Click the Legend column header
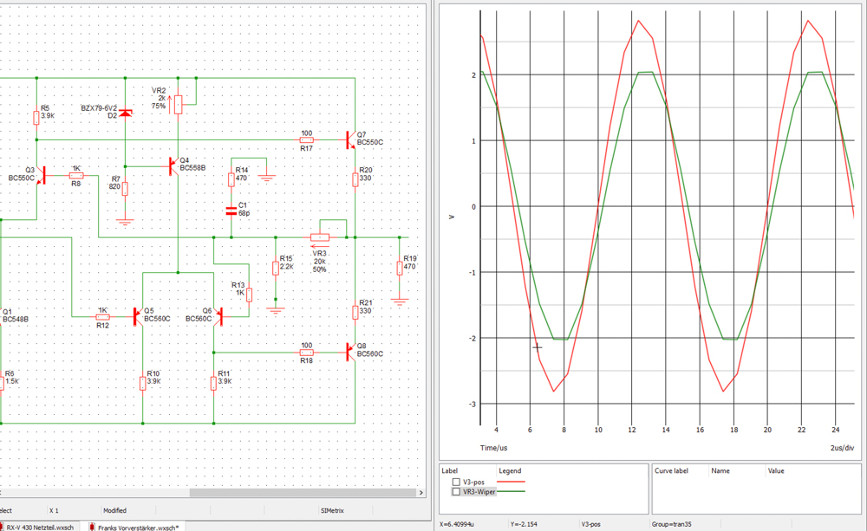Viewport: 867px width, 531px height. 510,470
